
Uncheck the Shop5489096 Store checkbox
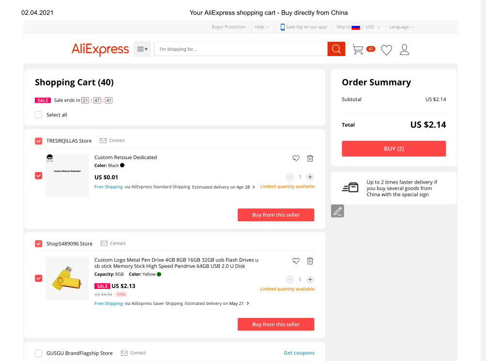pos(38,244)
